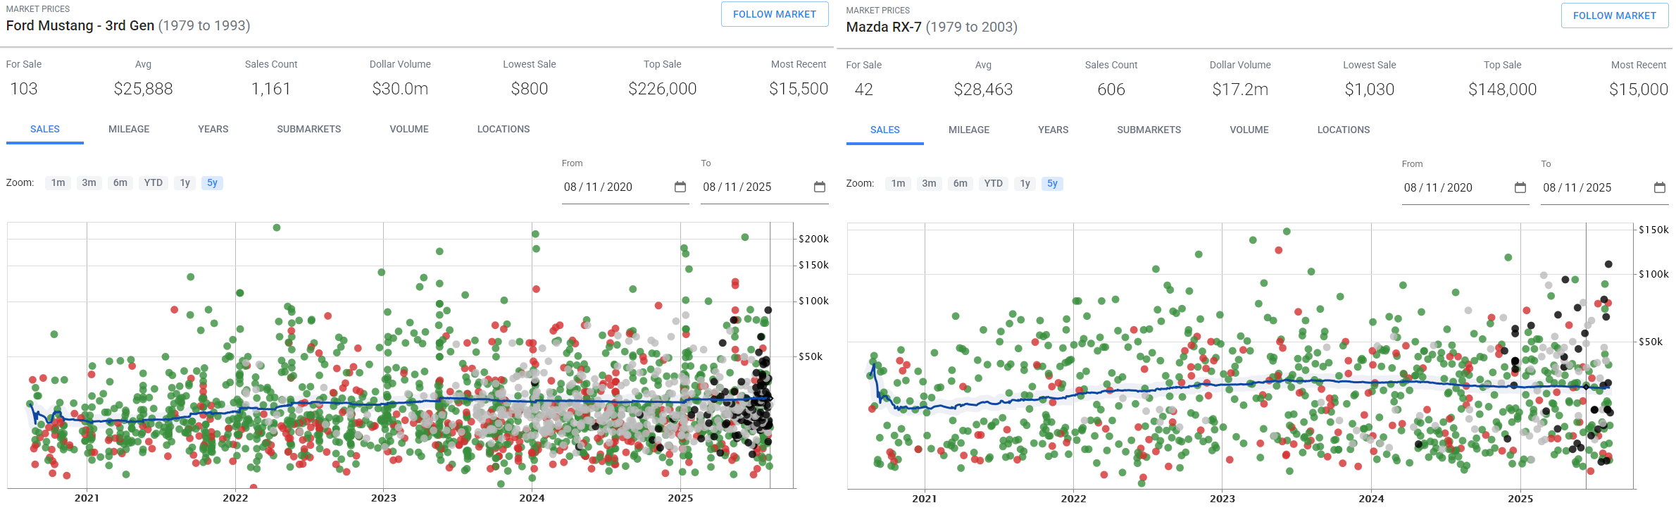Open the Years tab for Ford Mustang
The height and width of the screenshot is (510, 1676).
point(213,130)
